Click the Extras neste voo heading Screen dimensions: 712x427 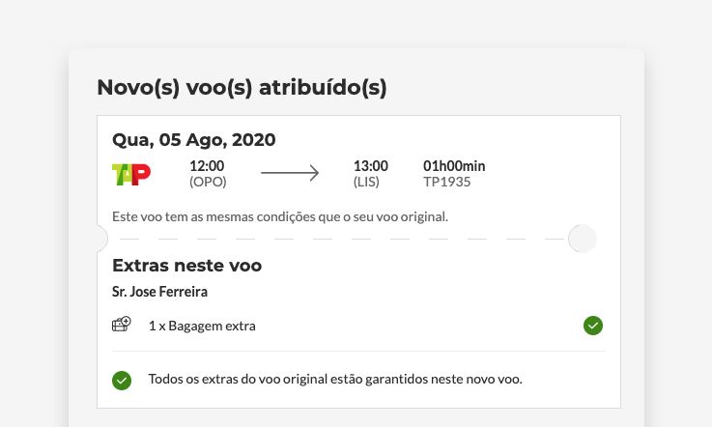point(186,266)
